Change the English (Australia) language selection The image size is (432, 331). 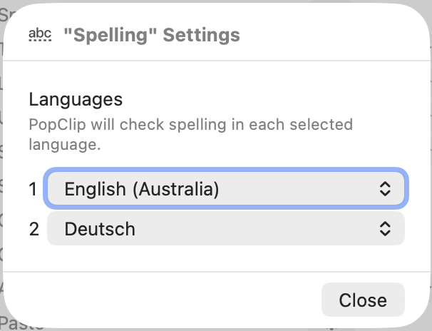225,189
